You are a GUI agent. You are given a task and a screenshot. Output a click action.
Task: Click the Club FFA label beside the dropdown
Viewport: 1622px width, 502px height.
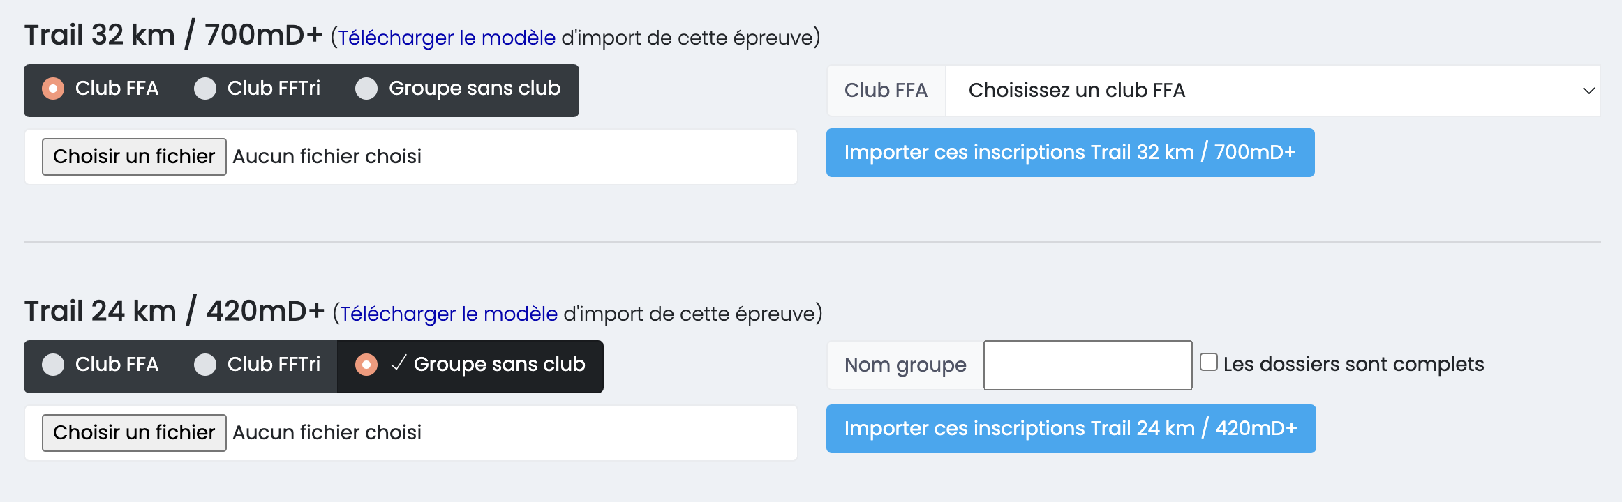pyautogui.click(x=886, y=91)
